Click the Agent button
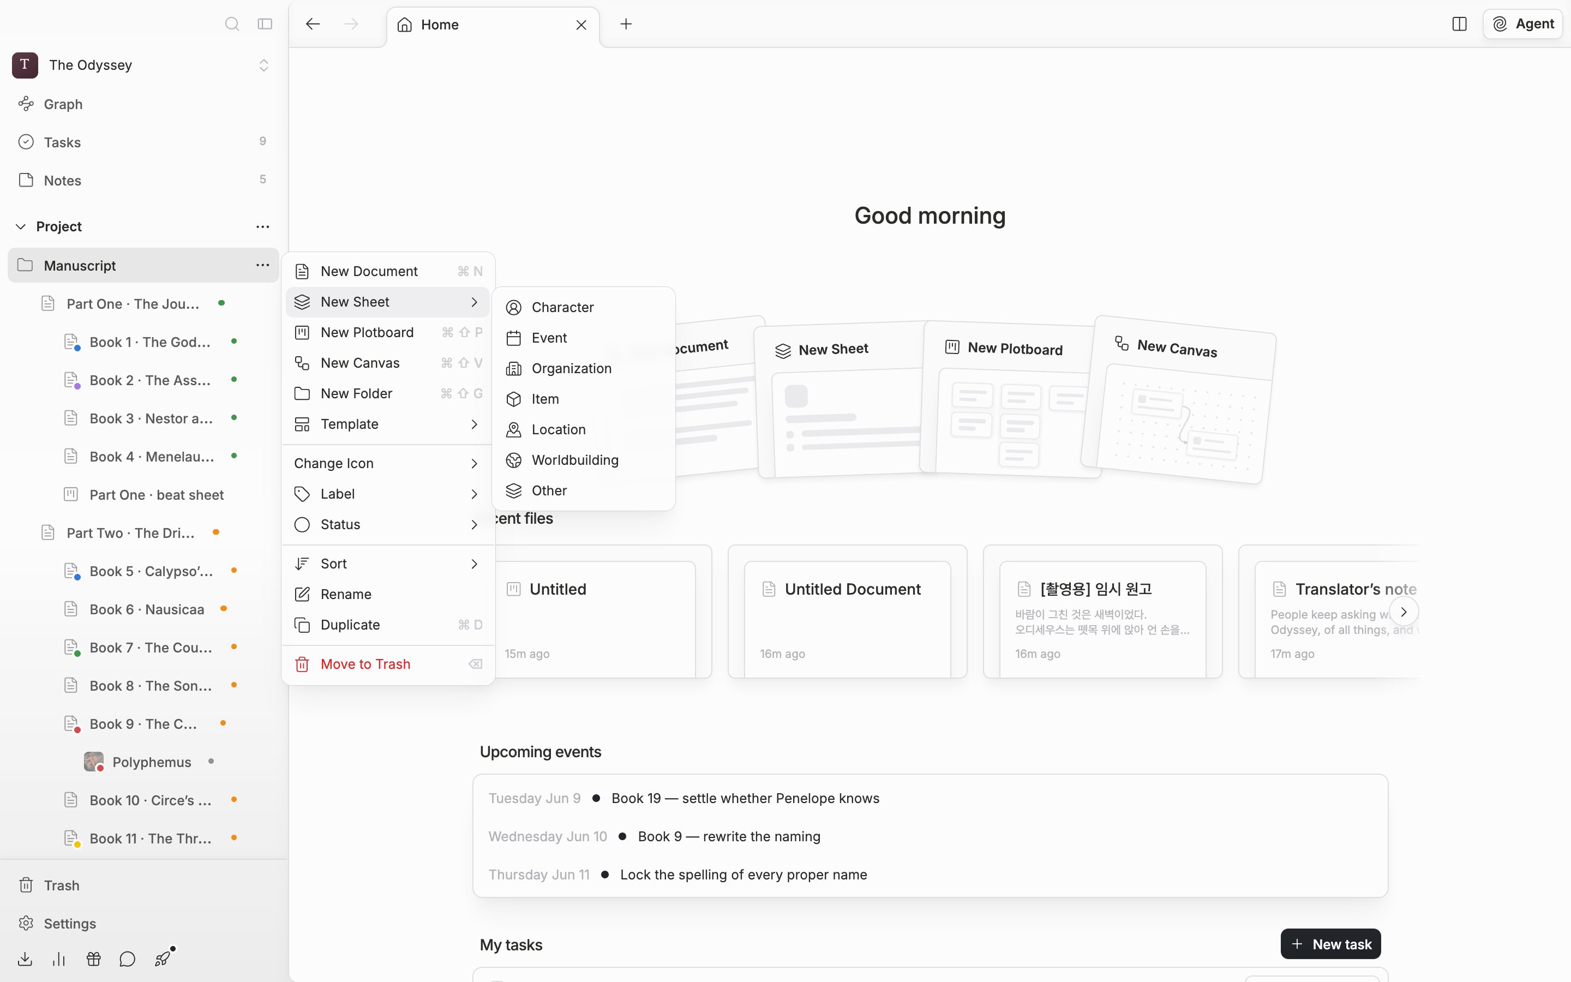The image size is (1571, 982). coord(1522,24)
